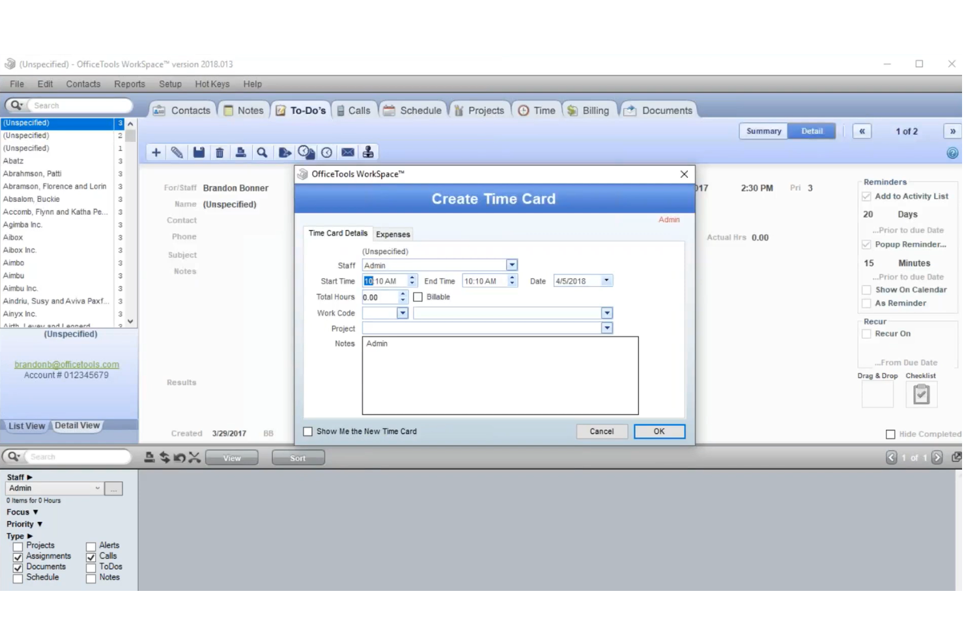Image resolution: width=964 pixels, height=643 pixels.
Task: Open the File menu
Action: [17, 84]
